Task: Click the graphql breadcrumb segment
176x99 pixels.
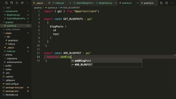Action: pos(38,8)
